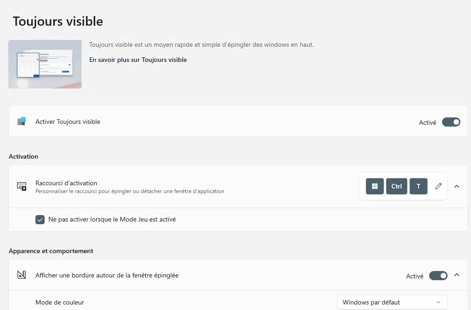Click the Activer Toujours visible row label

(68, 122)
